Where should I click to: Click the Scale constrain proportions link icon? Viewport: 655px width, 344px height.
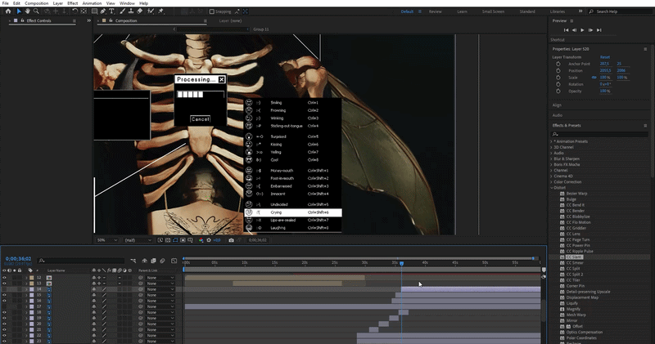pyautogui.click(x=594, y=78)
